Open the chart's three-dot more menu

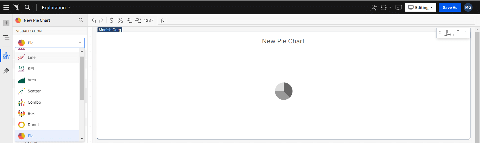tap(465, 33)
